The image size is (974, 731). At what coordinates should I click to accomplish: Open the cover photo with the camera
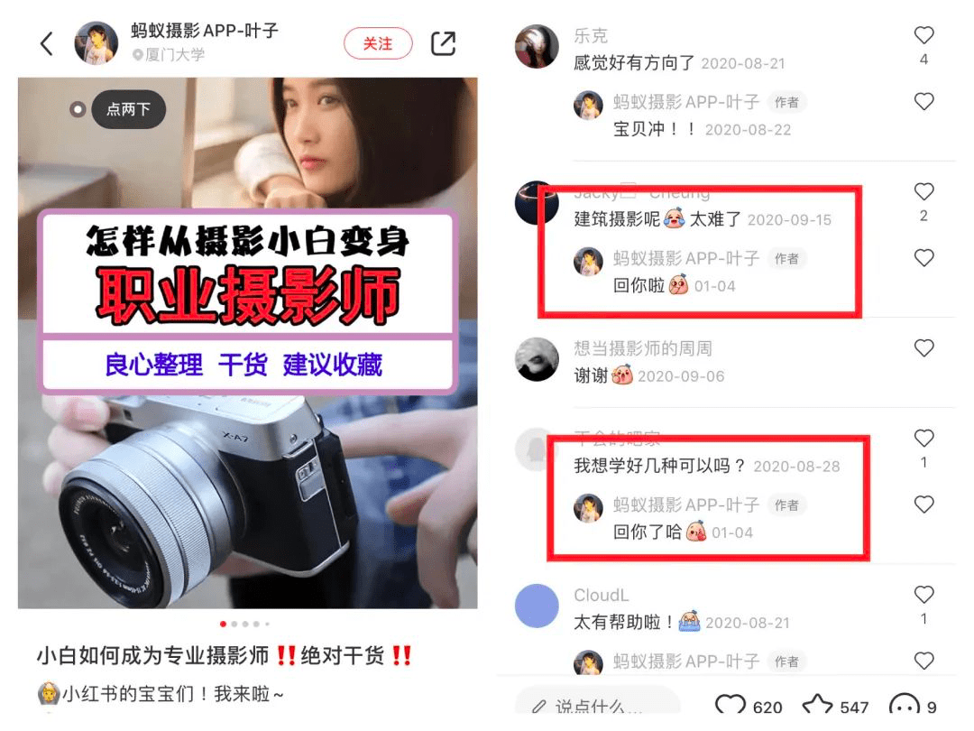pyautogui.click(x=248, y=343)
